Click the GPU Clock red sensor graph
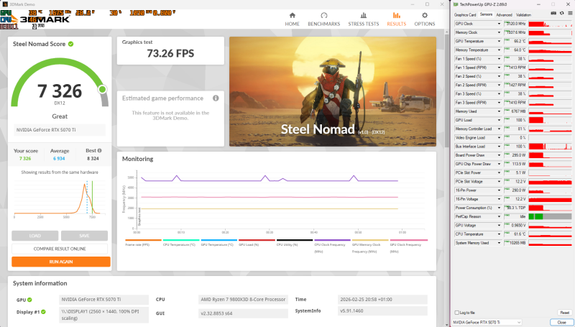This screenshot has height=327, width=575. 550,24
